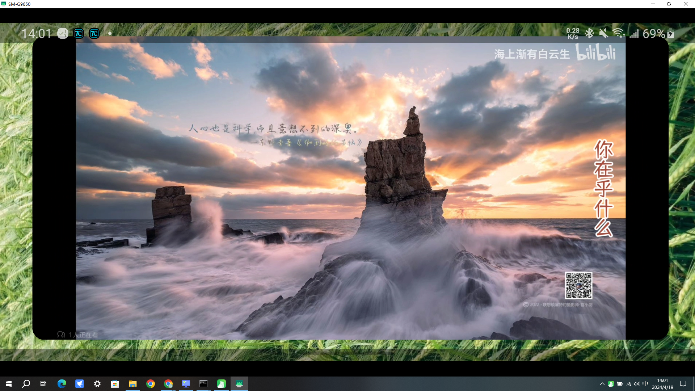Click the phone battery percentage indicator

(x=654, y=34)
